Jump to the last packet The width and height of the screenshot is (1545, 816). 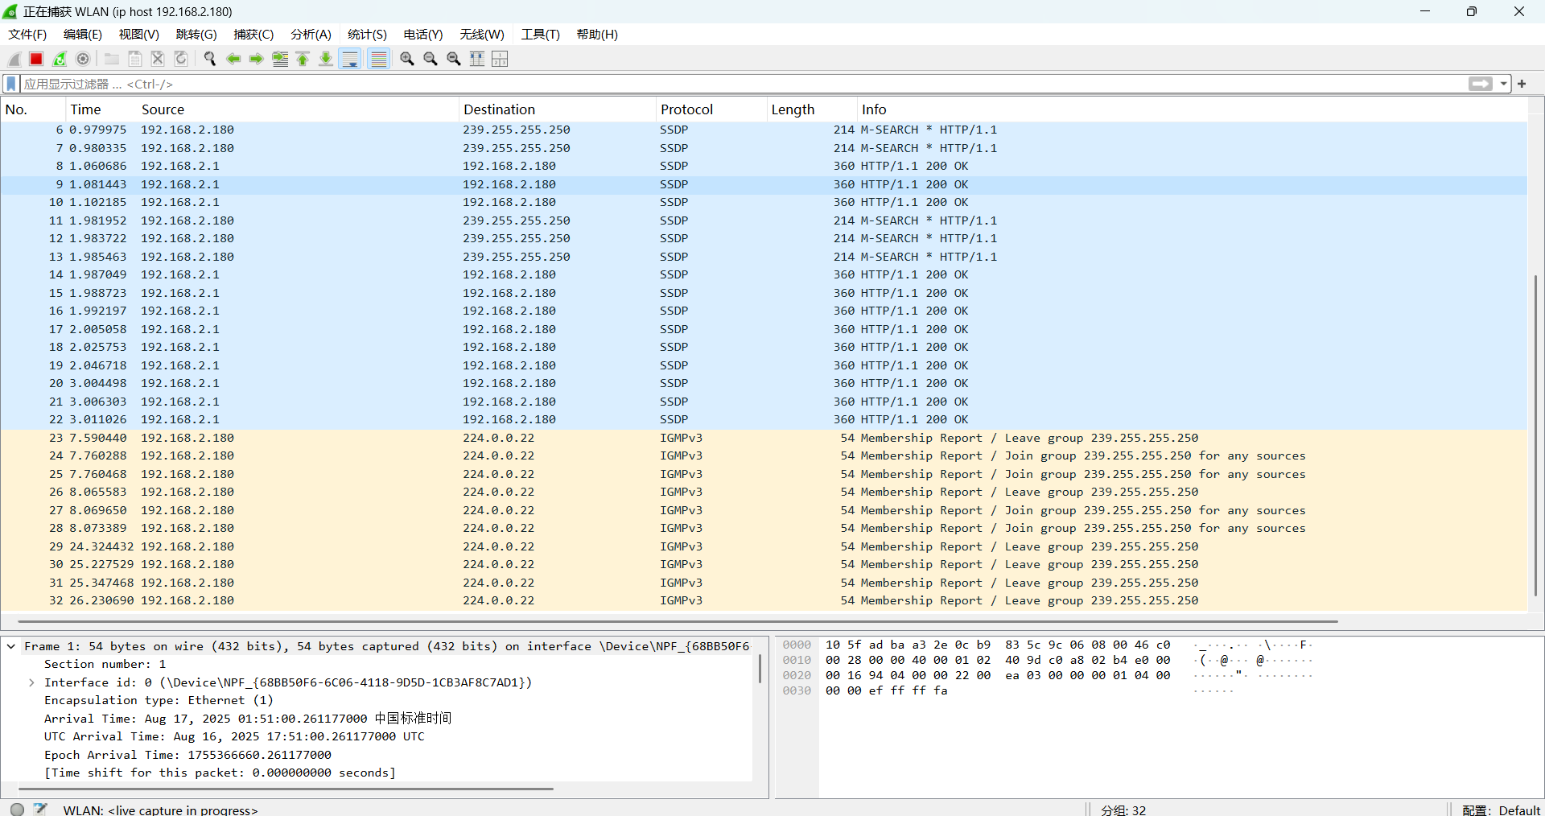(326, 59)
